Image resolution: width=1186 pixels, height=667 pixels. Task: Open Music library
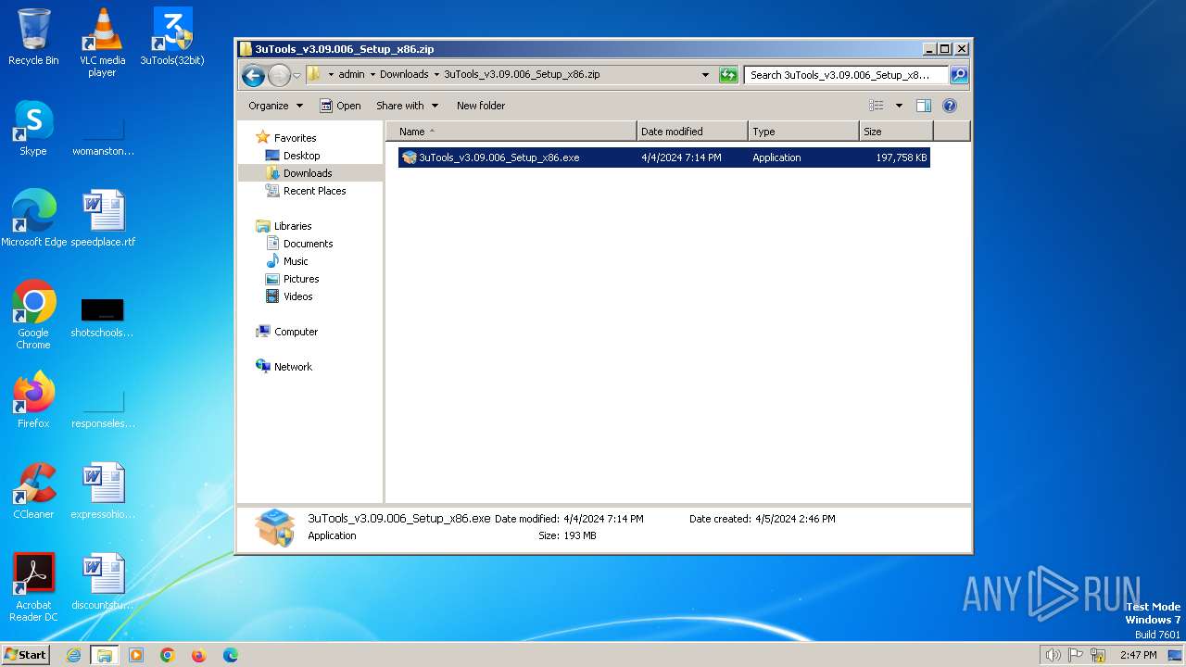click(x=296, y=261)
